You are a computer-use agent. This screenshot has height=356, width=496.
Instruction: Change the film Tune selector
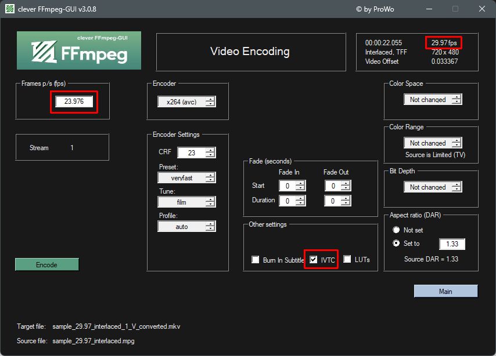coord(186,202)
